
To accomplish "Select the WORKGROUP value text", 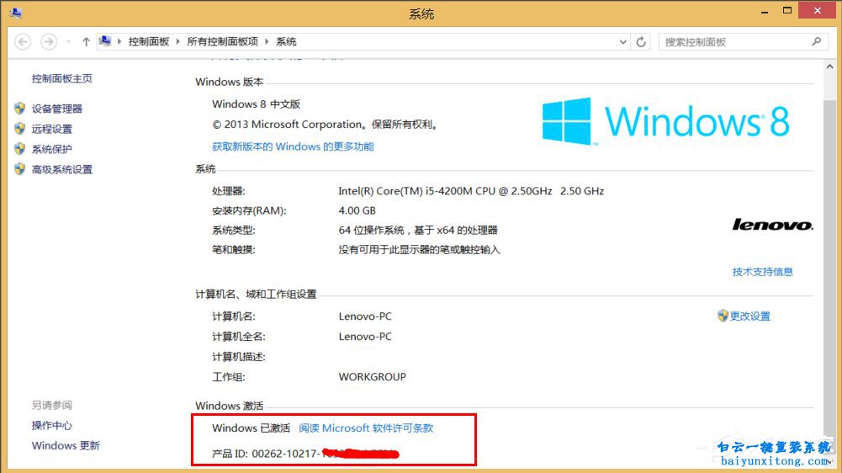I will click(372, 377).
